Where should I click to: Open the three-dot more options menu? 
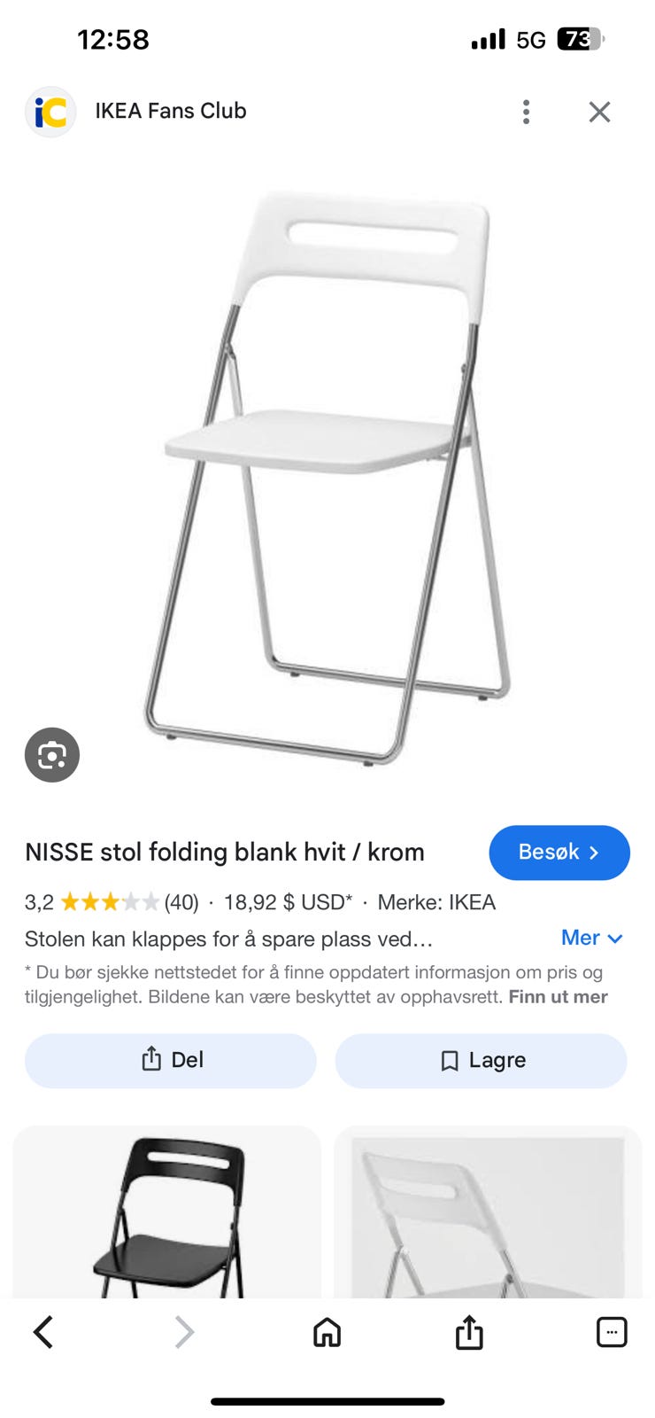(x=527, y=112)
